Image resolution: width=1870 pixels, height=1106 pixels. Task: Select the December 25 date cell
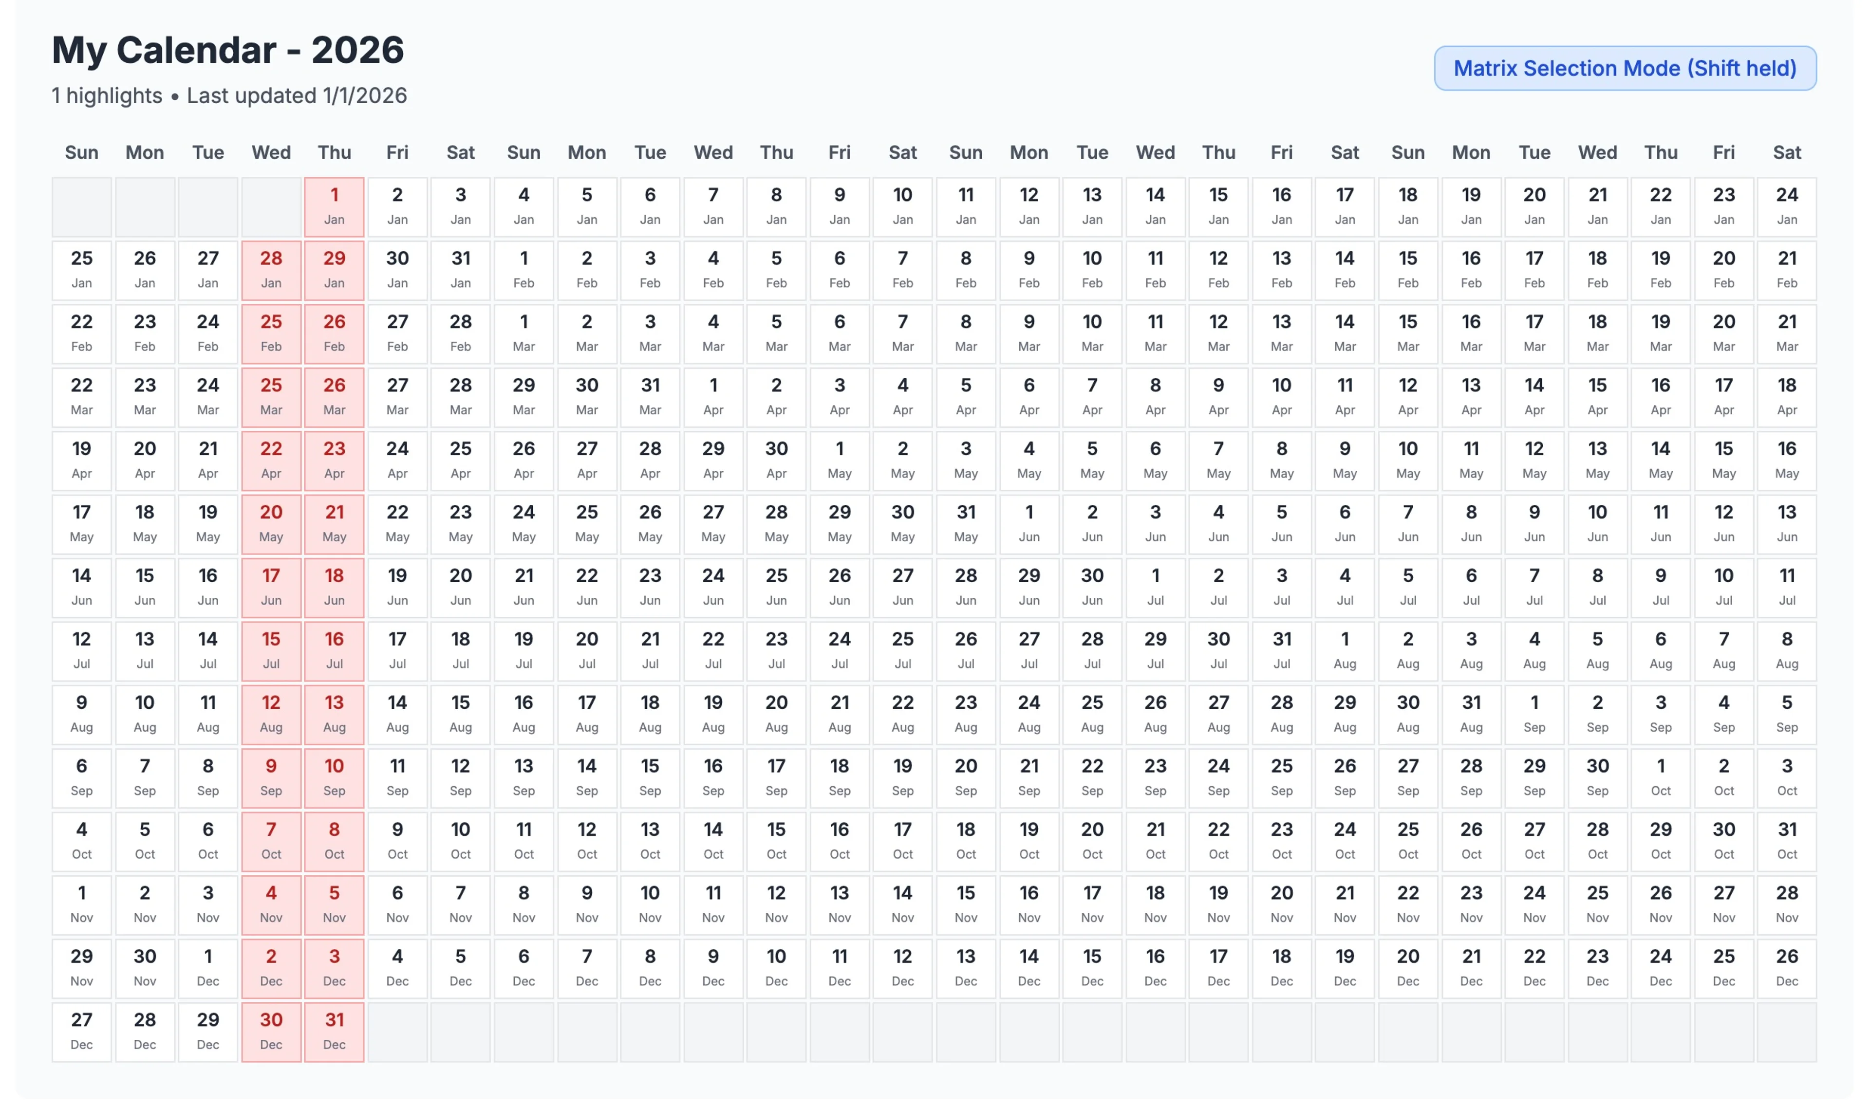click(1723, 967)
